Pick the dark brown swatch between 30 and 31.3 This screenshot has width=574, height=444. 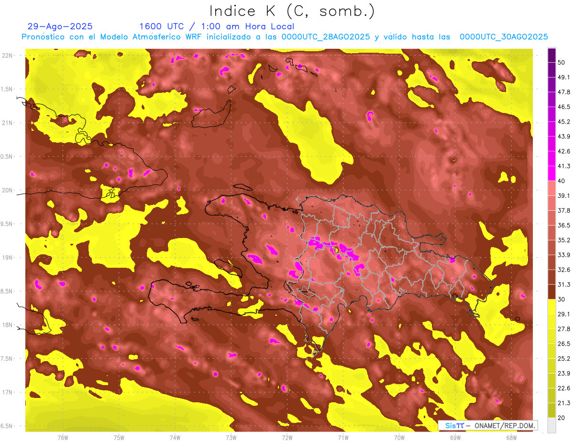(x=552, y=292)
